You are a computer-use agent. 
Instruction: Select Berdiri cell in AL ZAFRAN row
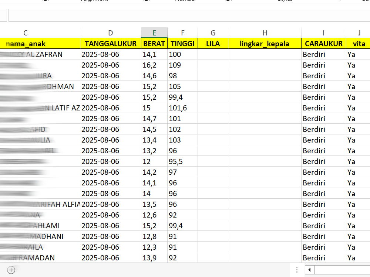[324, 54]
